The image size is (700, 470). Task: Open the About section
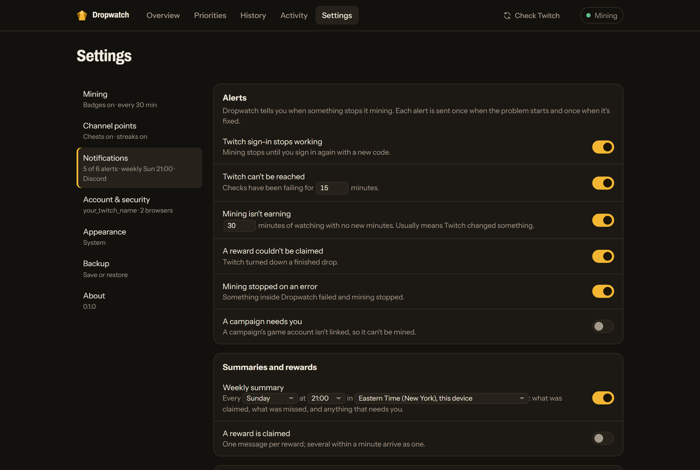(139, 301)
